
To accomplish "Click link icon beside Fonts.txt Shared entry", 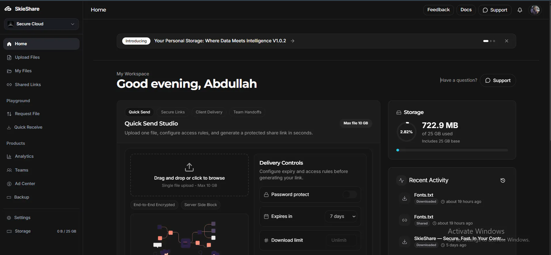I will [x=405, y=220].
